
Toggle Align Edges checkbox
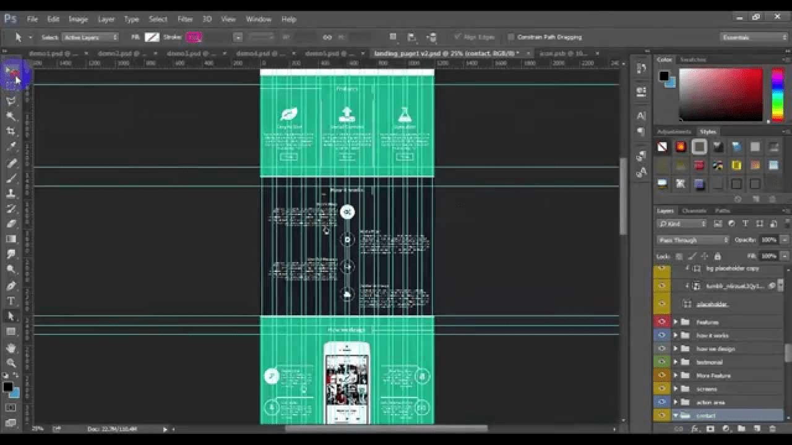[x=457, y=37]
